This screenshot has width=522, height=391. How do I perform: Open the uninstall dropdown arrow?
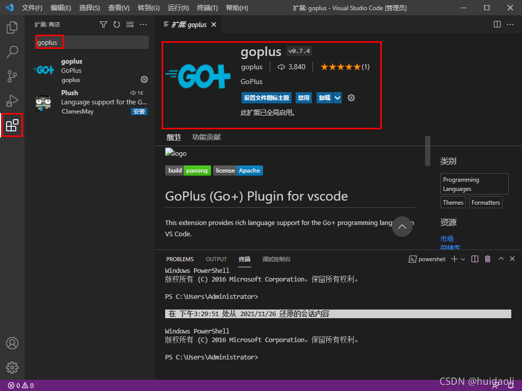point(337,98)
